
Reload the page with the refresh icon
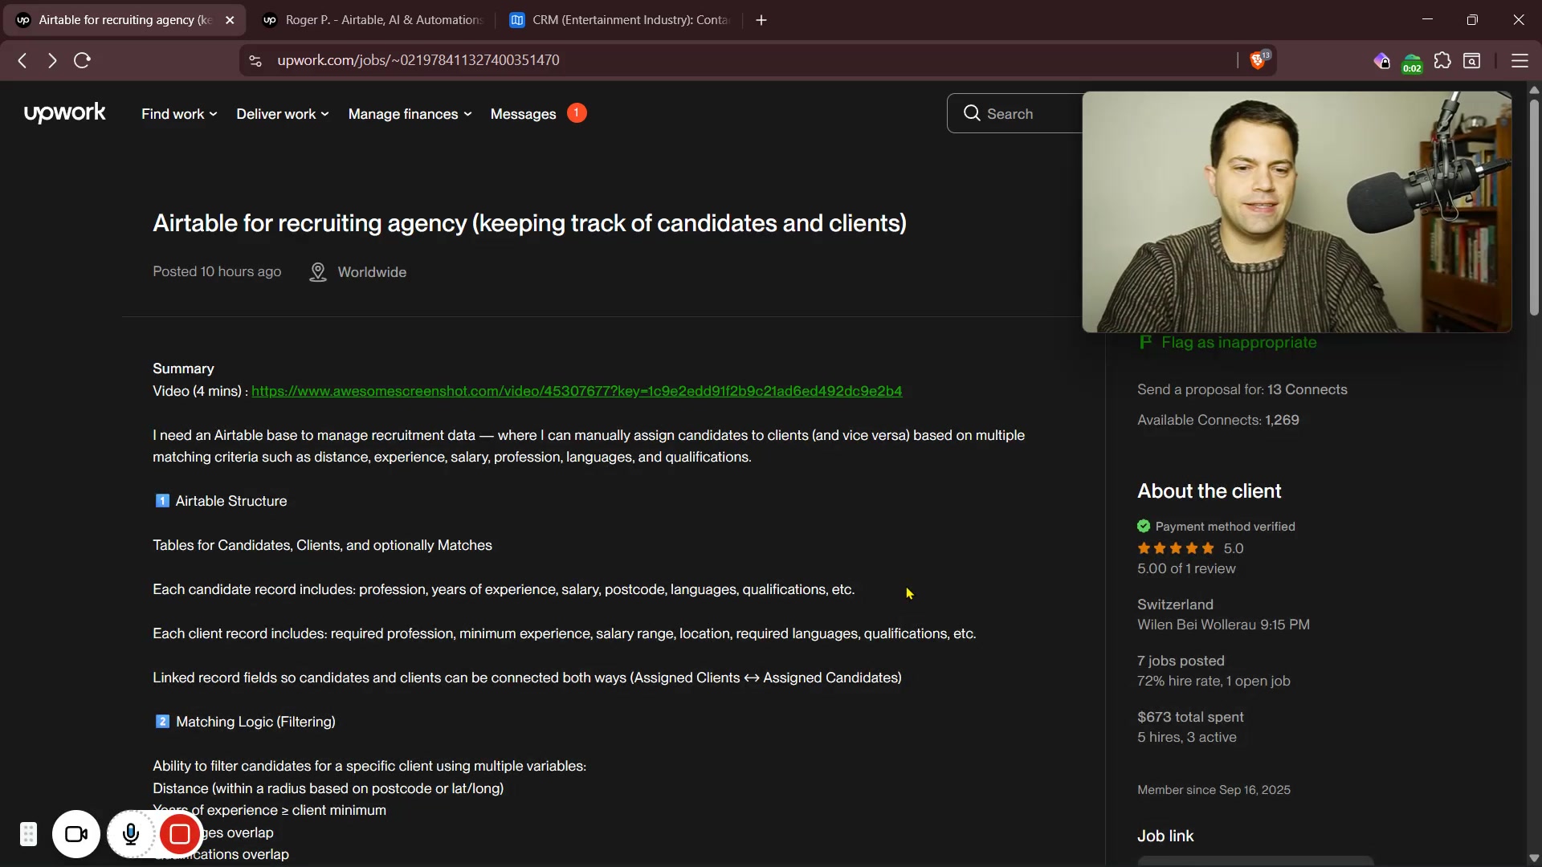(83, 61)
